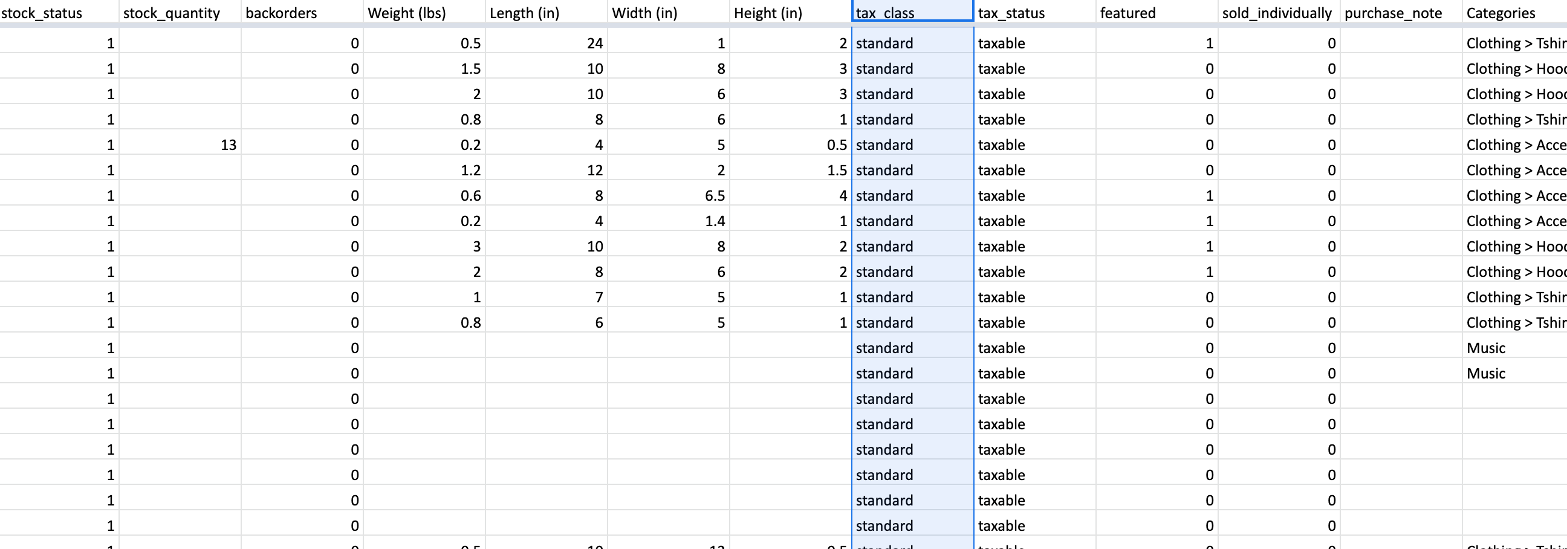Select the Length cell with value 24
Screen dimensions: 1567x549
(x=547, y=43)
